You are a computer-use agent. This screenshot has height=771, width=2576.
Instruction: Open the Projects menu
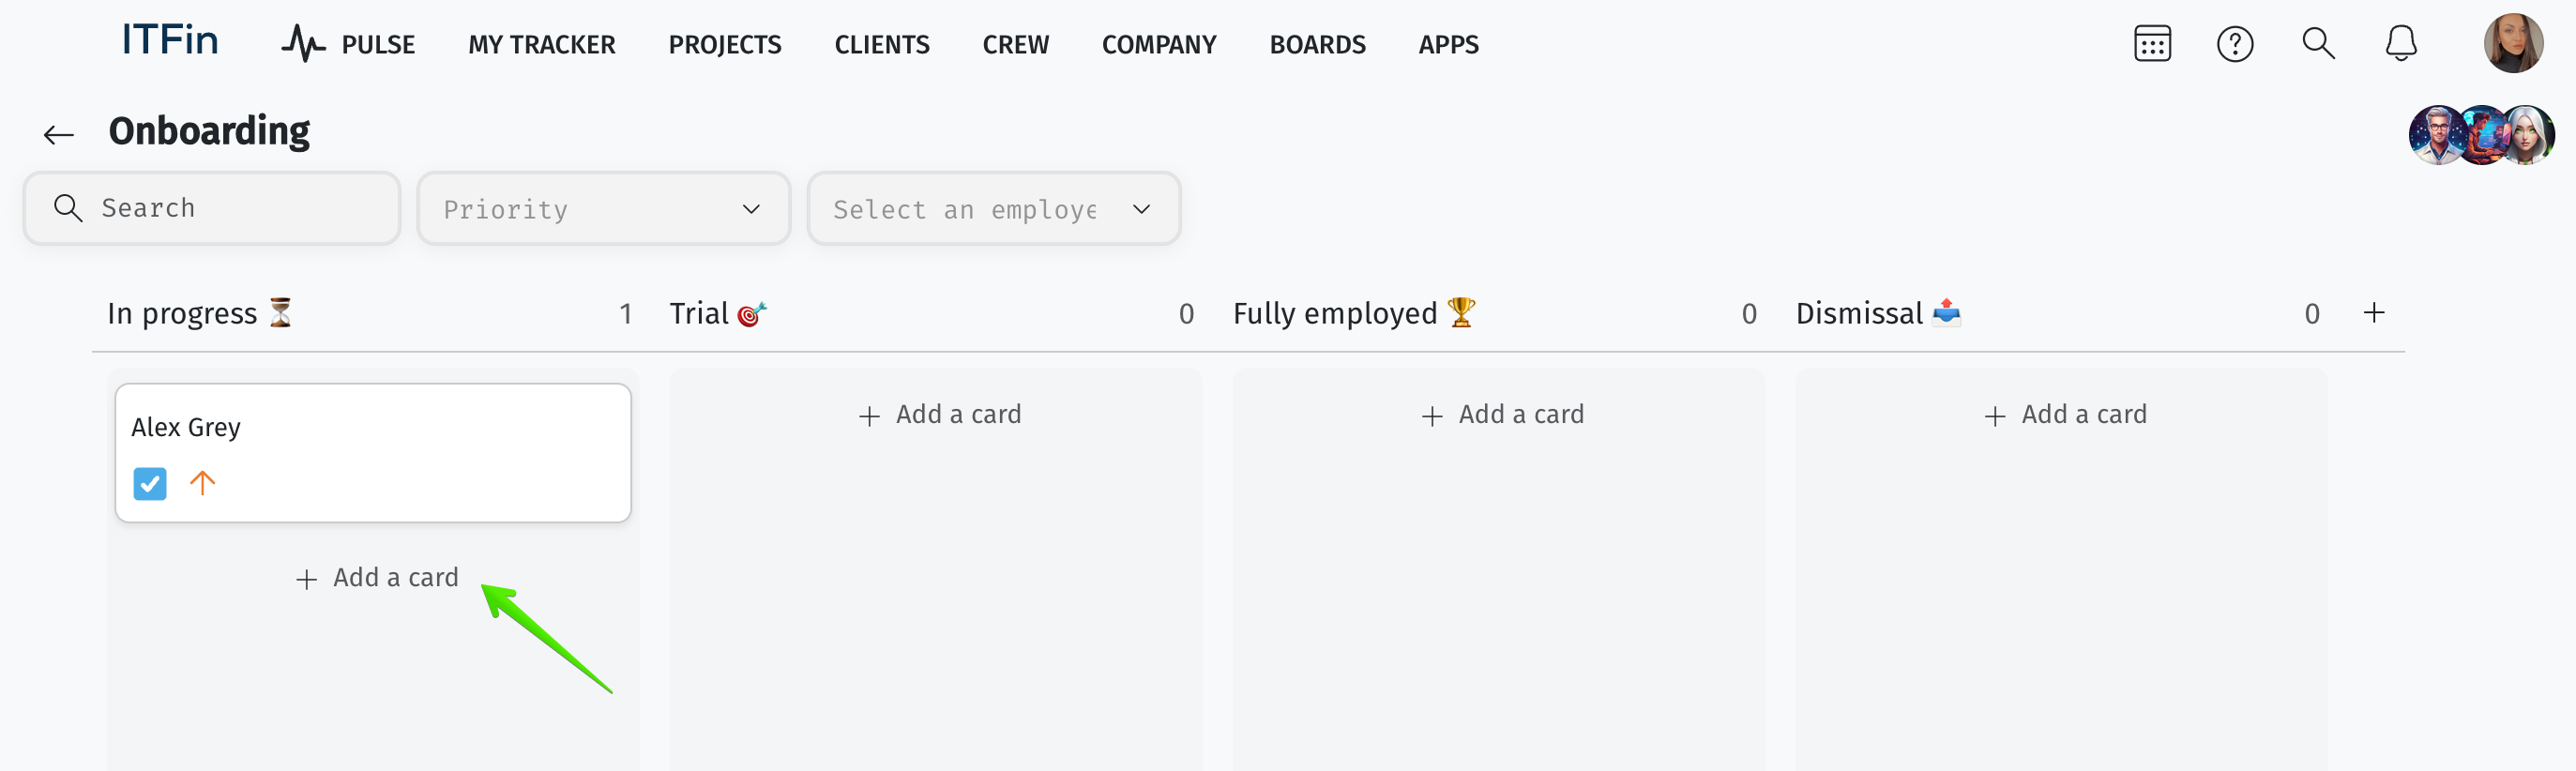point(724,45)
